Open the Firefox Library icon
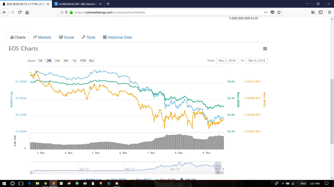This screenshot has width=334, height=187. click(x=313, y=12)
